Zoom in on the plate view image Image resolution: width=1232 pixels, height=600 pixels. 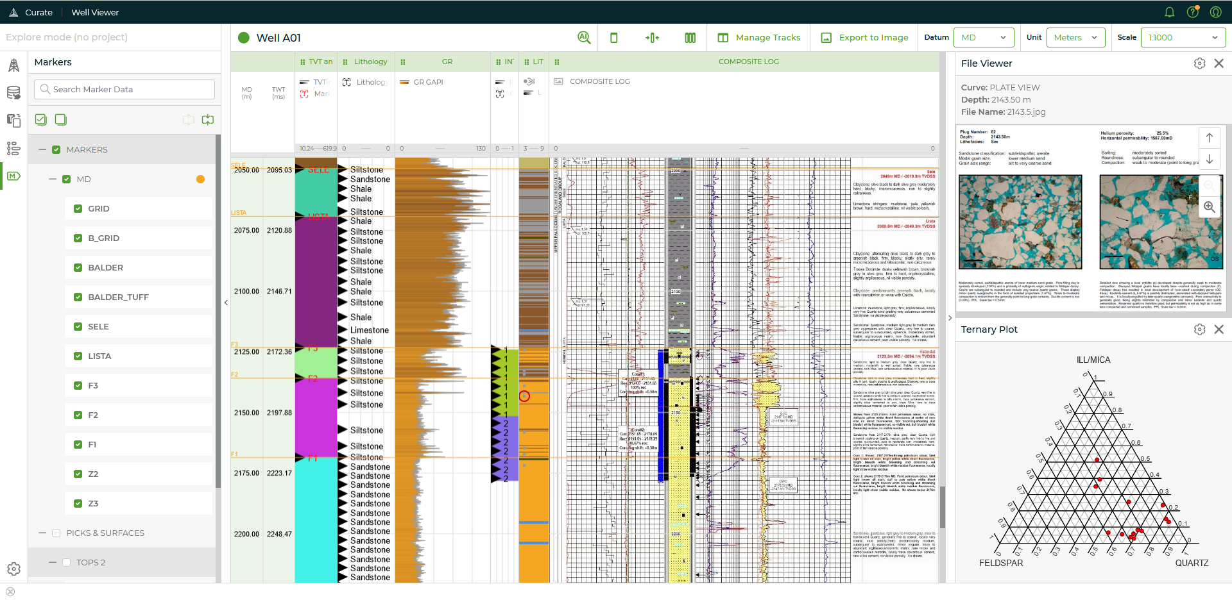click(1210, 207)
